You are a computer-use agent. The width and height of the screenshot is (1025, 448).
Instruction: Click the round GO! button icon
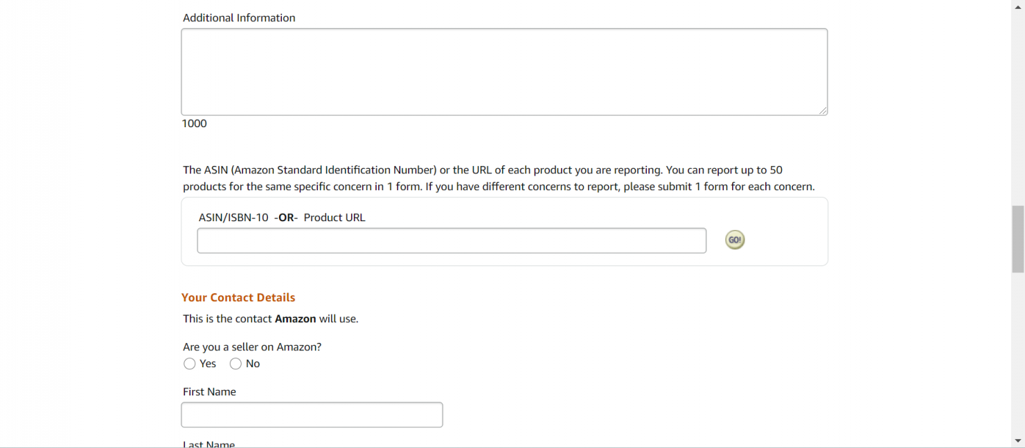tap(735, 240)
